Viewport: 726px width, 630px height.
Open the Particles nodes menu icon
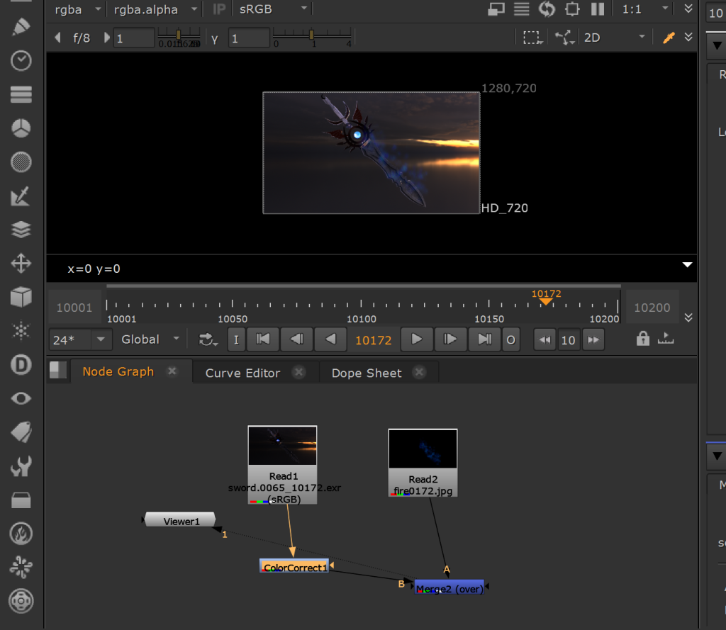[21, 331]
